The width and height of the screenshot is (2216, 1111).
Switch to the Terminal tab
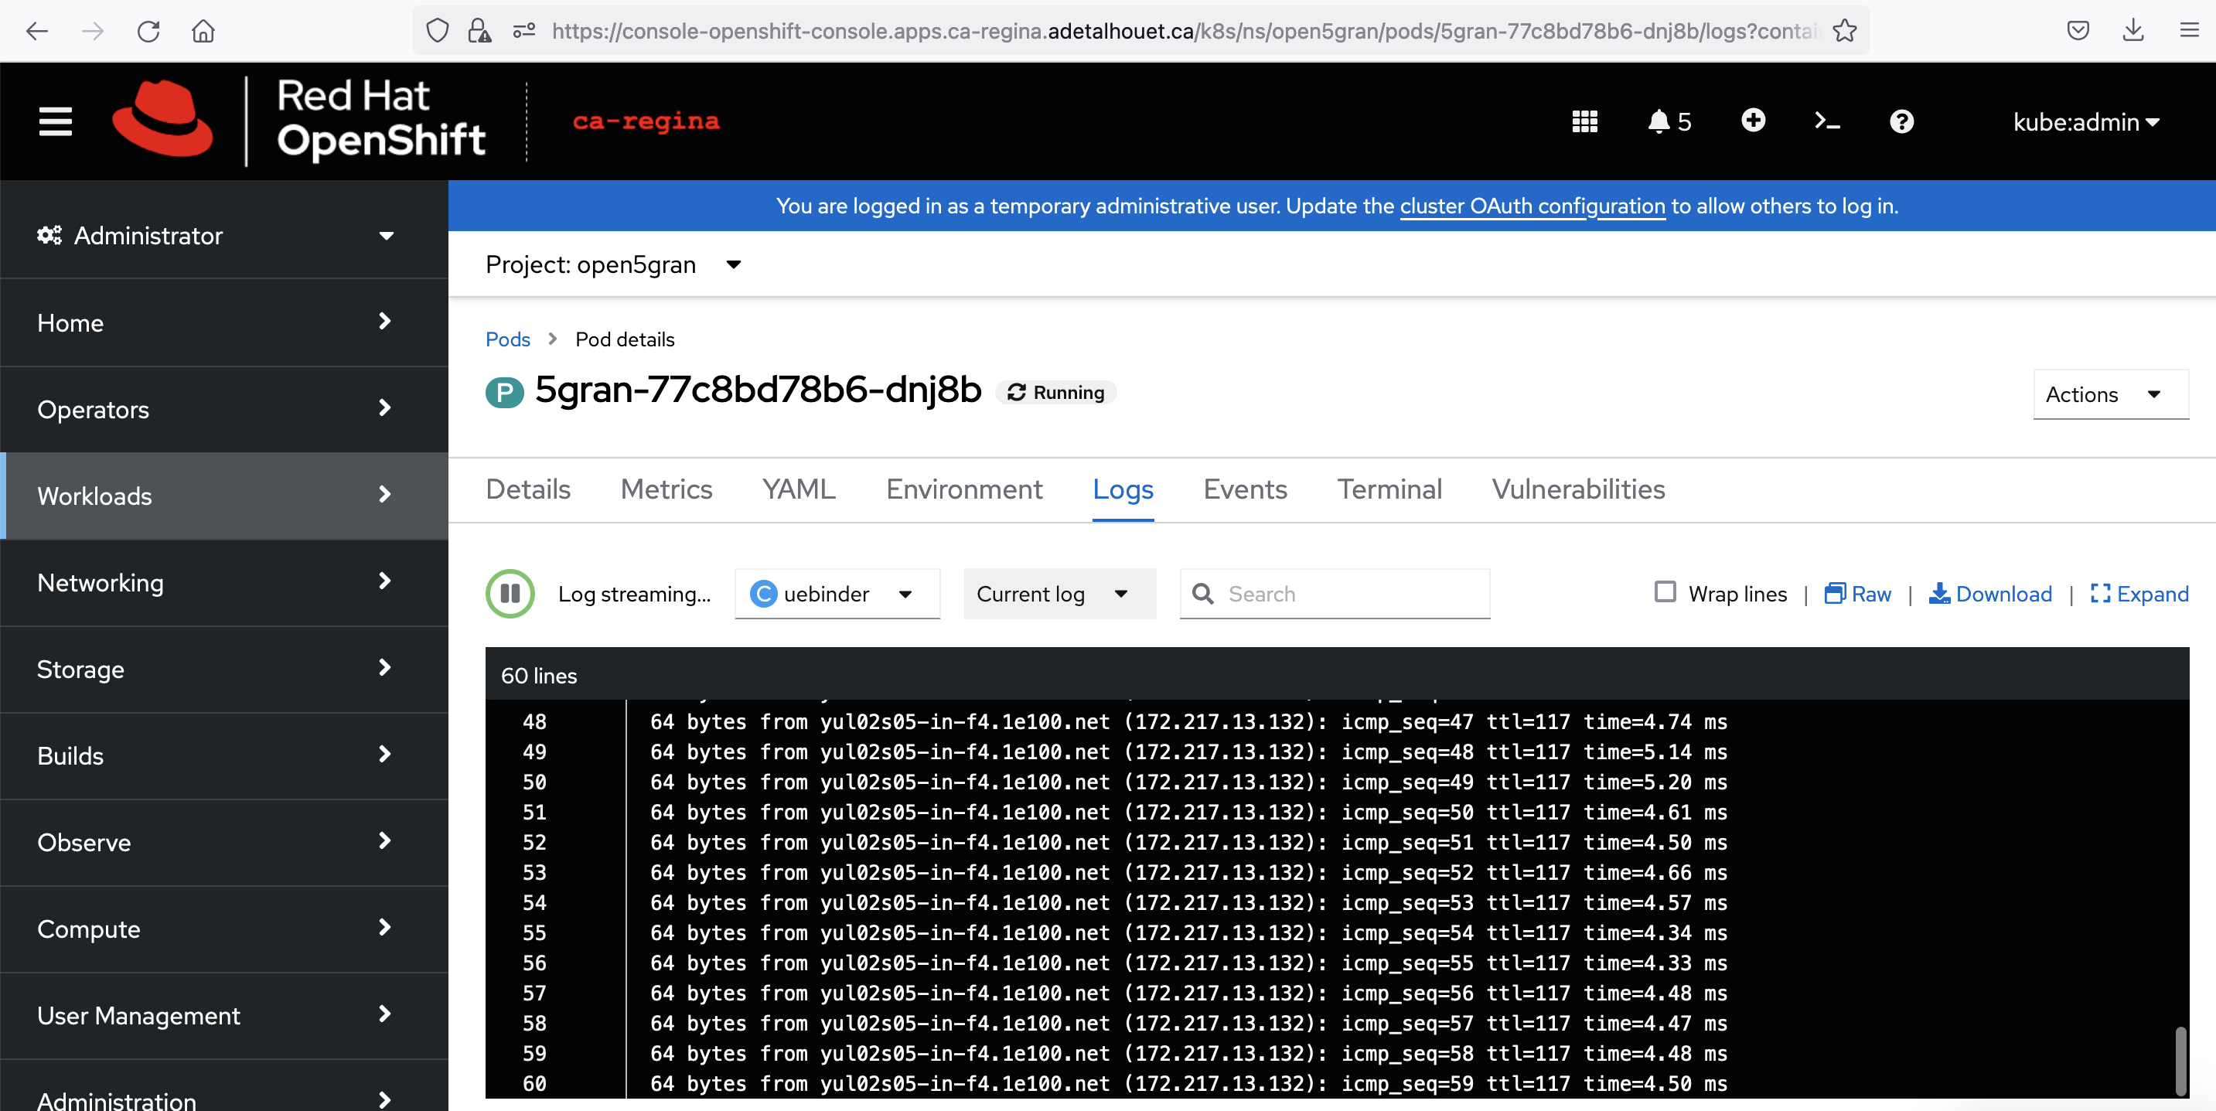tap(1389, 489)
